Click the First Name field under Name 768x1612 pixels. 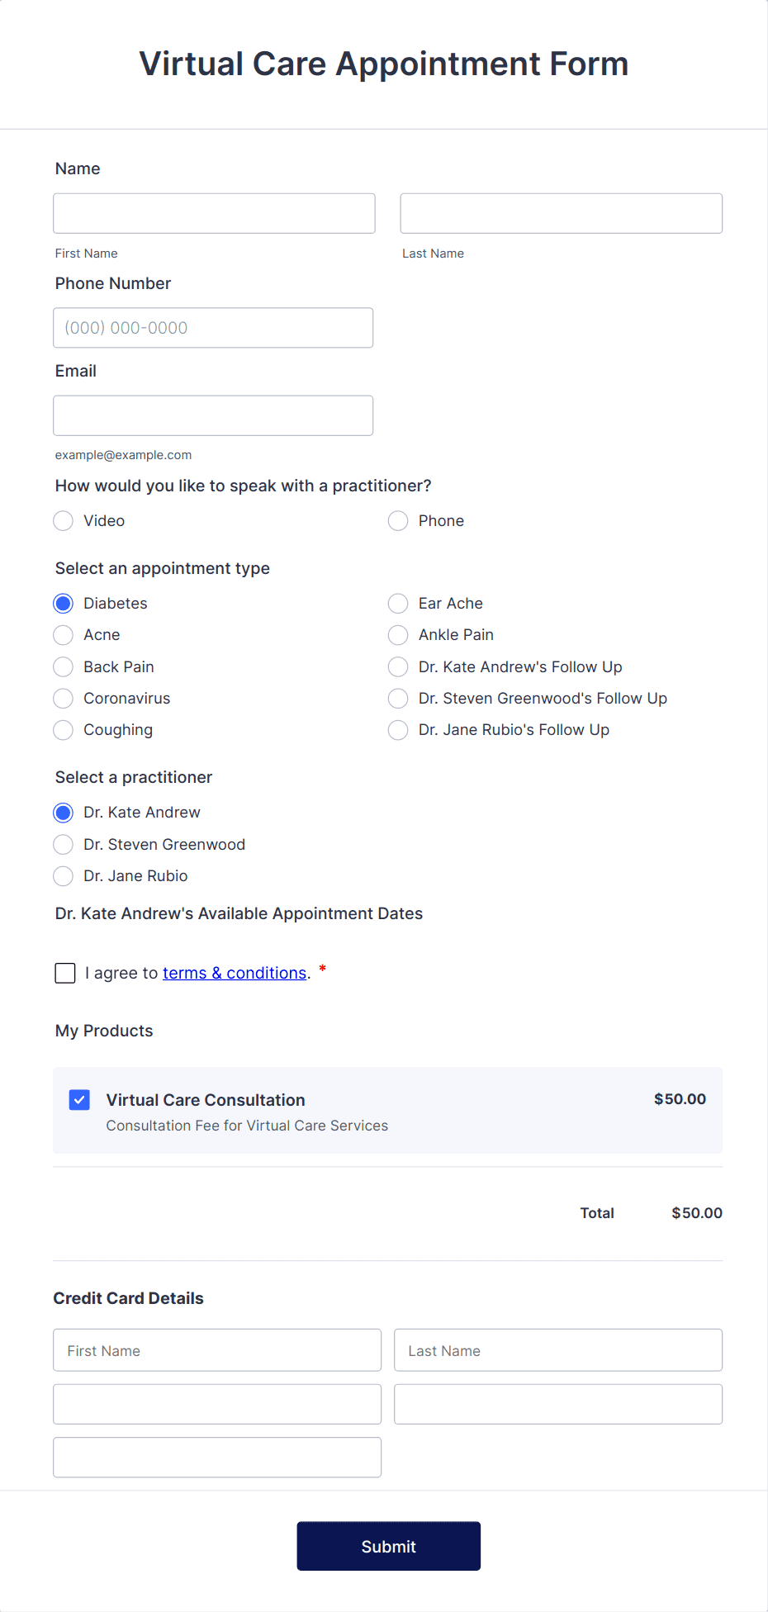[214, 213]
